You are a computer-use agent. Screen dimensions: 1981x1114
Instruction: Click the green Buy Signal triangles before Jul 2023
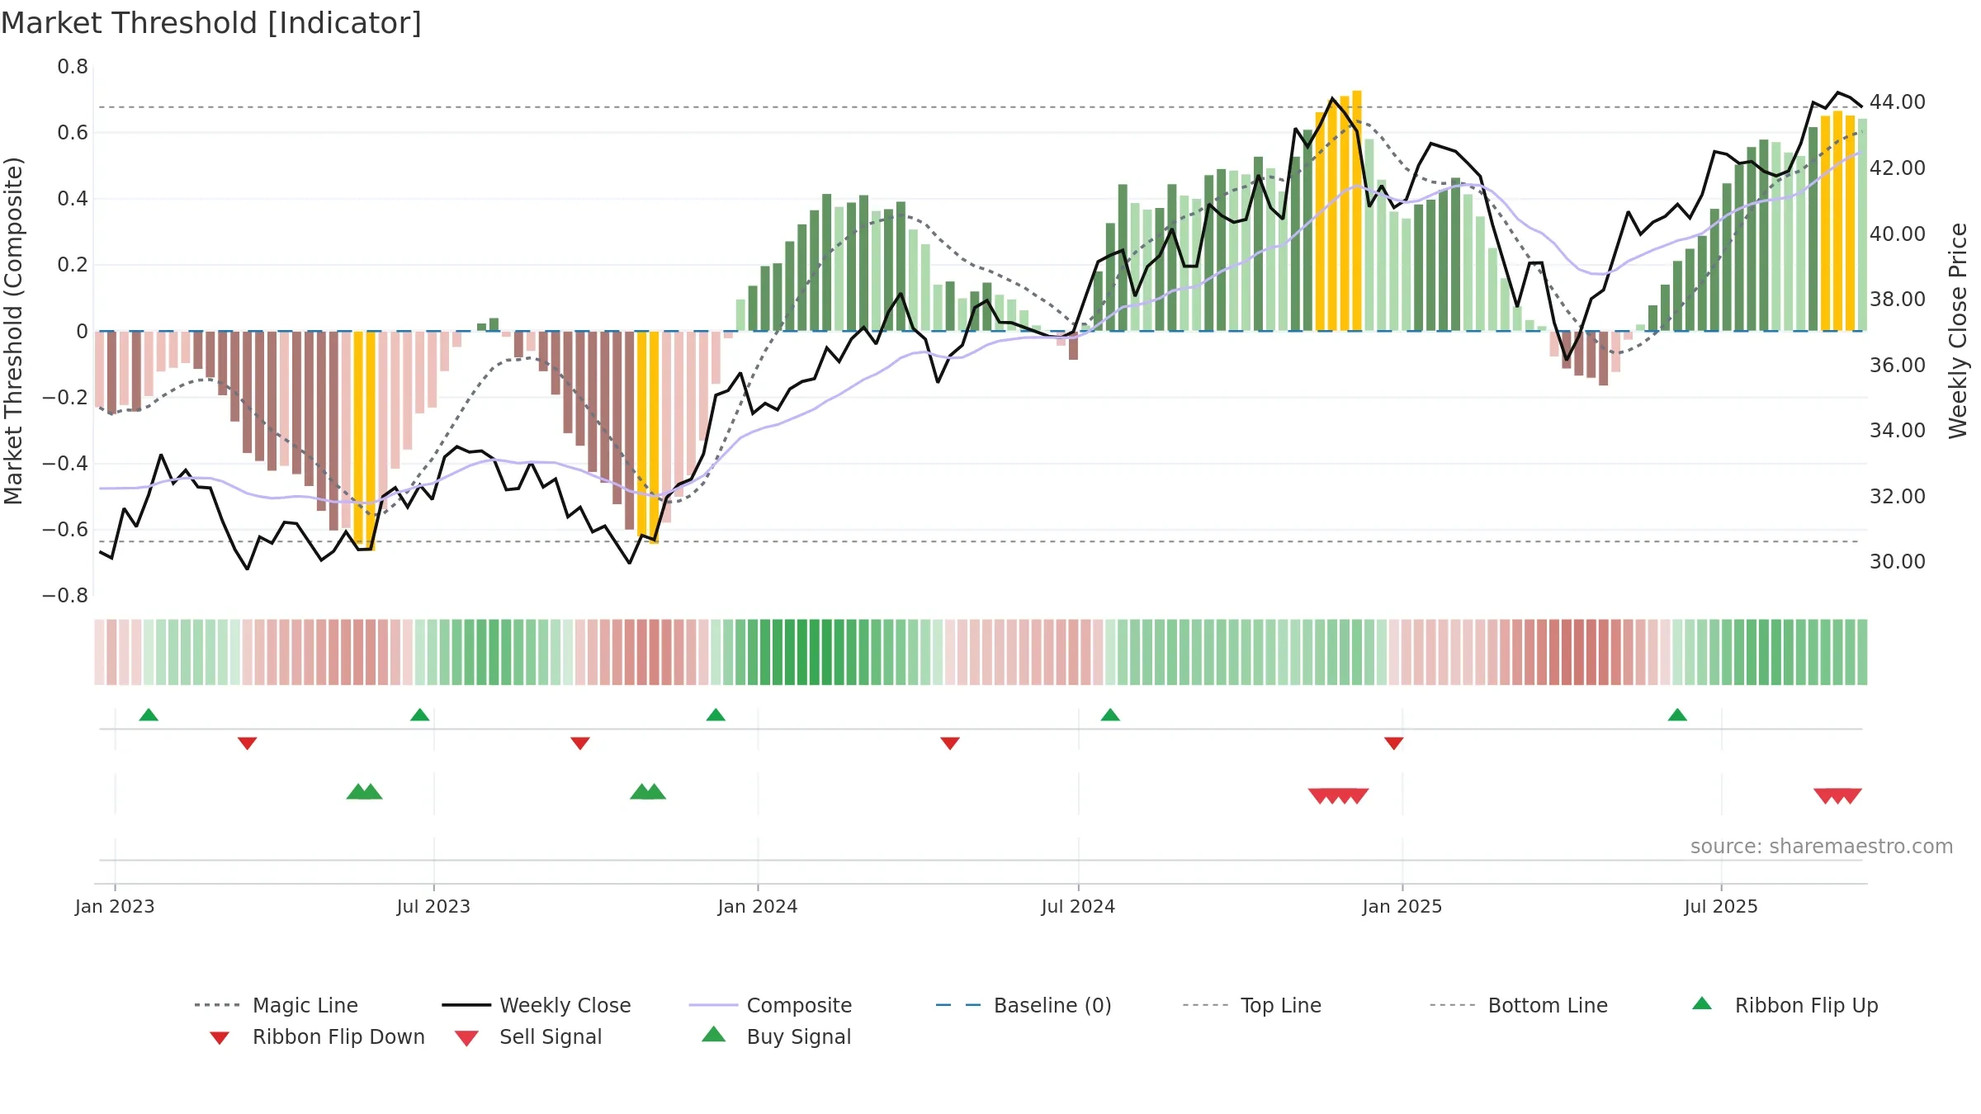(x=364, y=791)
